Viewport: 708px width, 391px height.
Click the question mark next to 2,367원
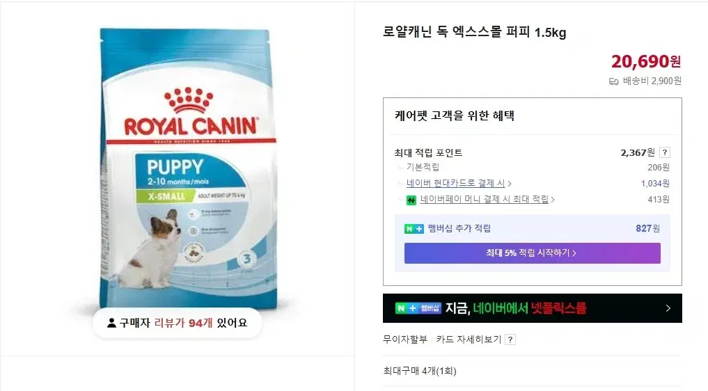coord(664,152)
